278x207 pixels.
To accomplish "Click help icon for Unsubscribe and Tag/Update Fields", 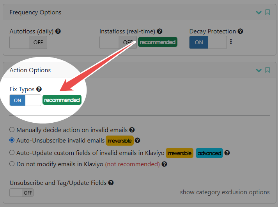I will (111, 183).
